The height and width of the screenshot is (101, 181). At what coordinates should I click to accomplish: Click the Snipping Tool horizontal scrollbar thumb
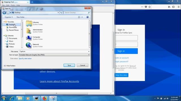57,93
